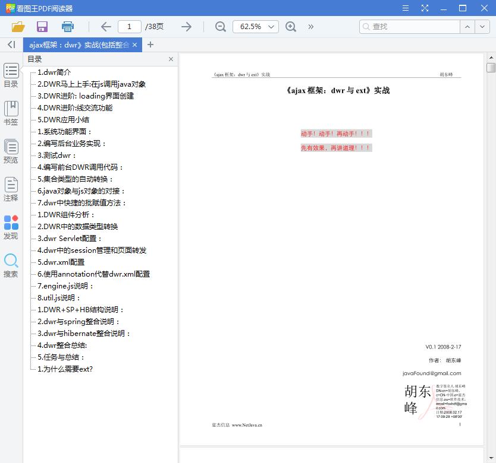Image resolution: width=496 pixels, height=463 pixels.
Task: Find previous search result arrow
Action: (x=467, y=27)
